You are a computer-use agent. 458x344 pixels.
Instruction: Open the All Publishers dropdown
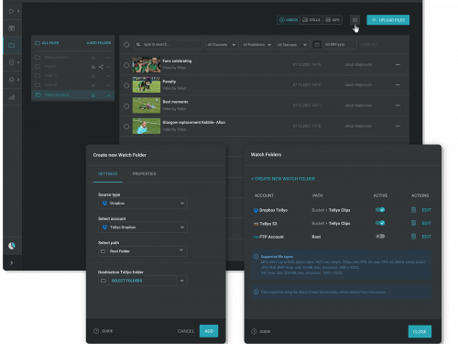[x=257, y=45]
